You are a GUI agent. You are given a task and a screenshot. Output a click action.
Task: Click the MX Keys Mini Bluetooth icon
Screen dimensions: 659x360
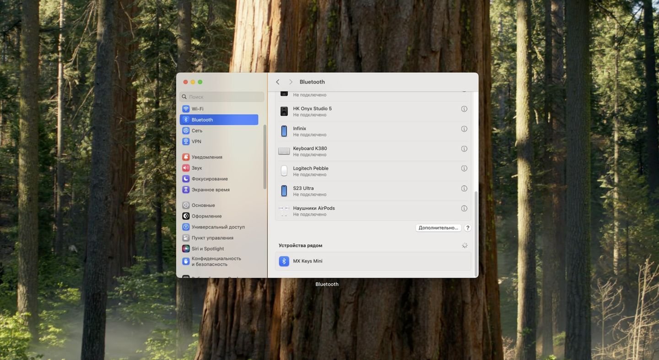pyautogui.click(x=284, y=261)
